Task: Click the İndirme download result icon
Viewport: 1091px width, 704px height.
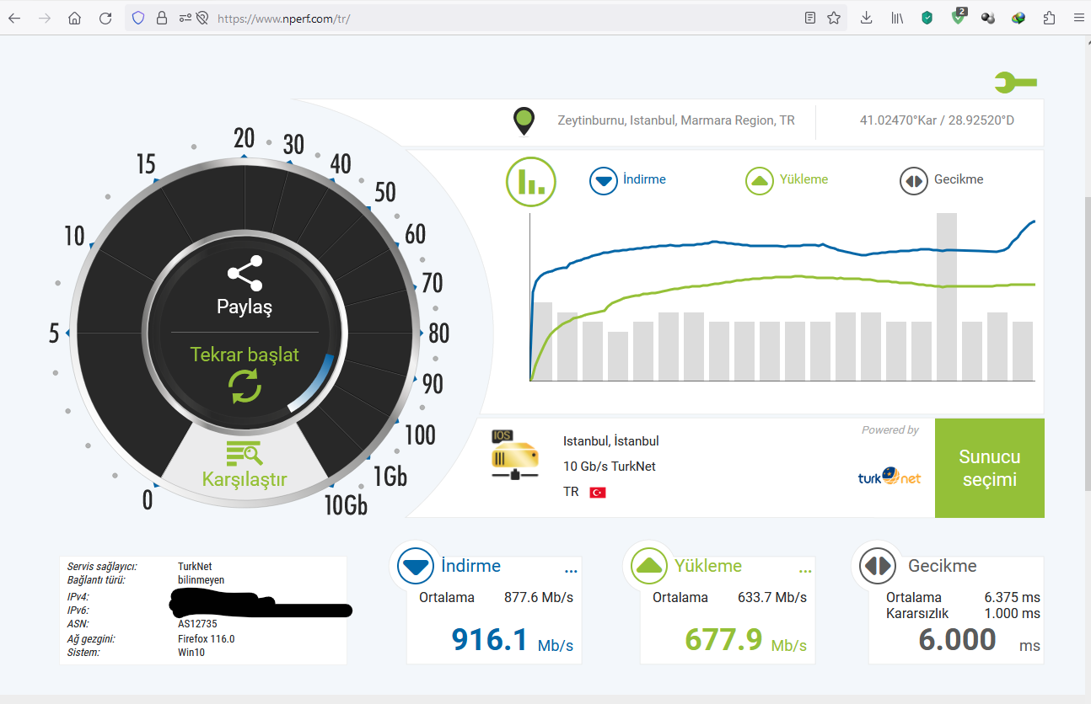Action: [415, 567]
